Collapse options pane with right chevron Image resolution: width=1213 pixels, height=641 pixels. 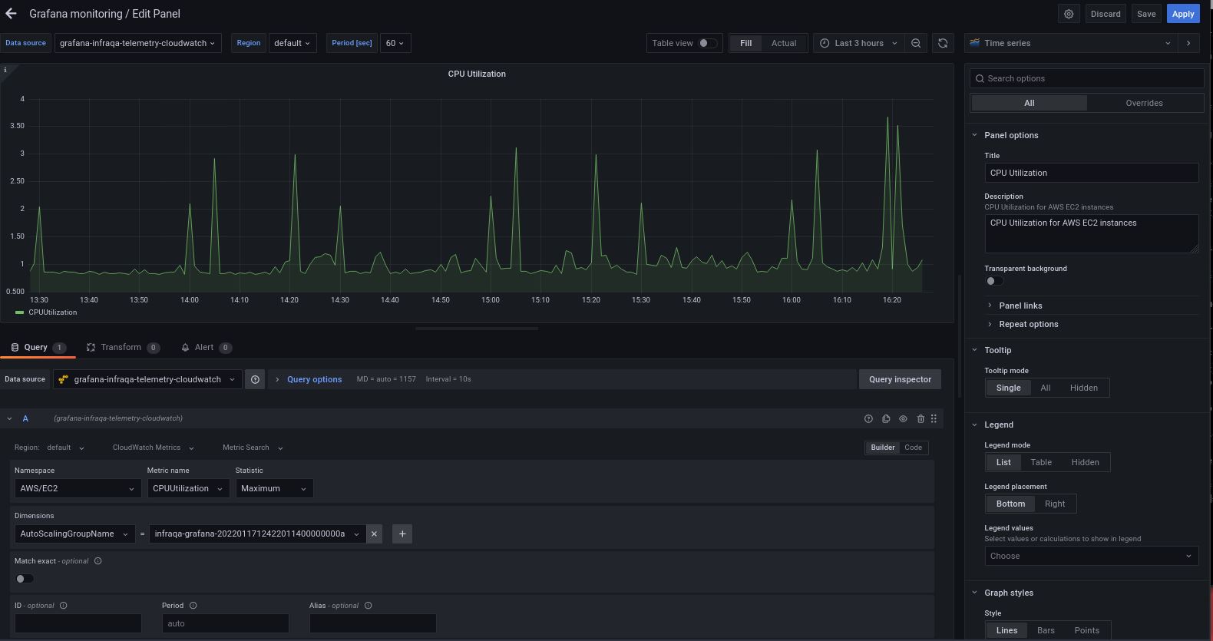click(x=1188, y=43)
